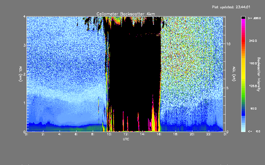Click the "3" tick on the km axis
This screenshot has width=265, height=165.
(x=25, y=45)
